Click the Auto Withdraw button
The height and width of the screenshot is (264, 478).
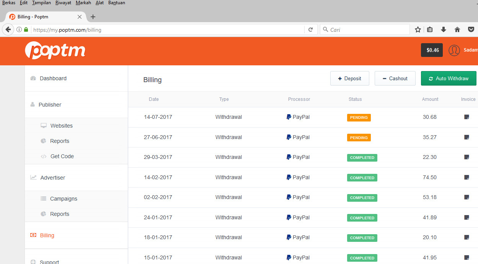(x=449, y=78)
